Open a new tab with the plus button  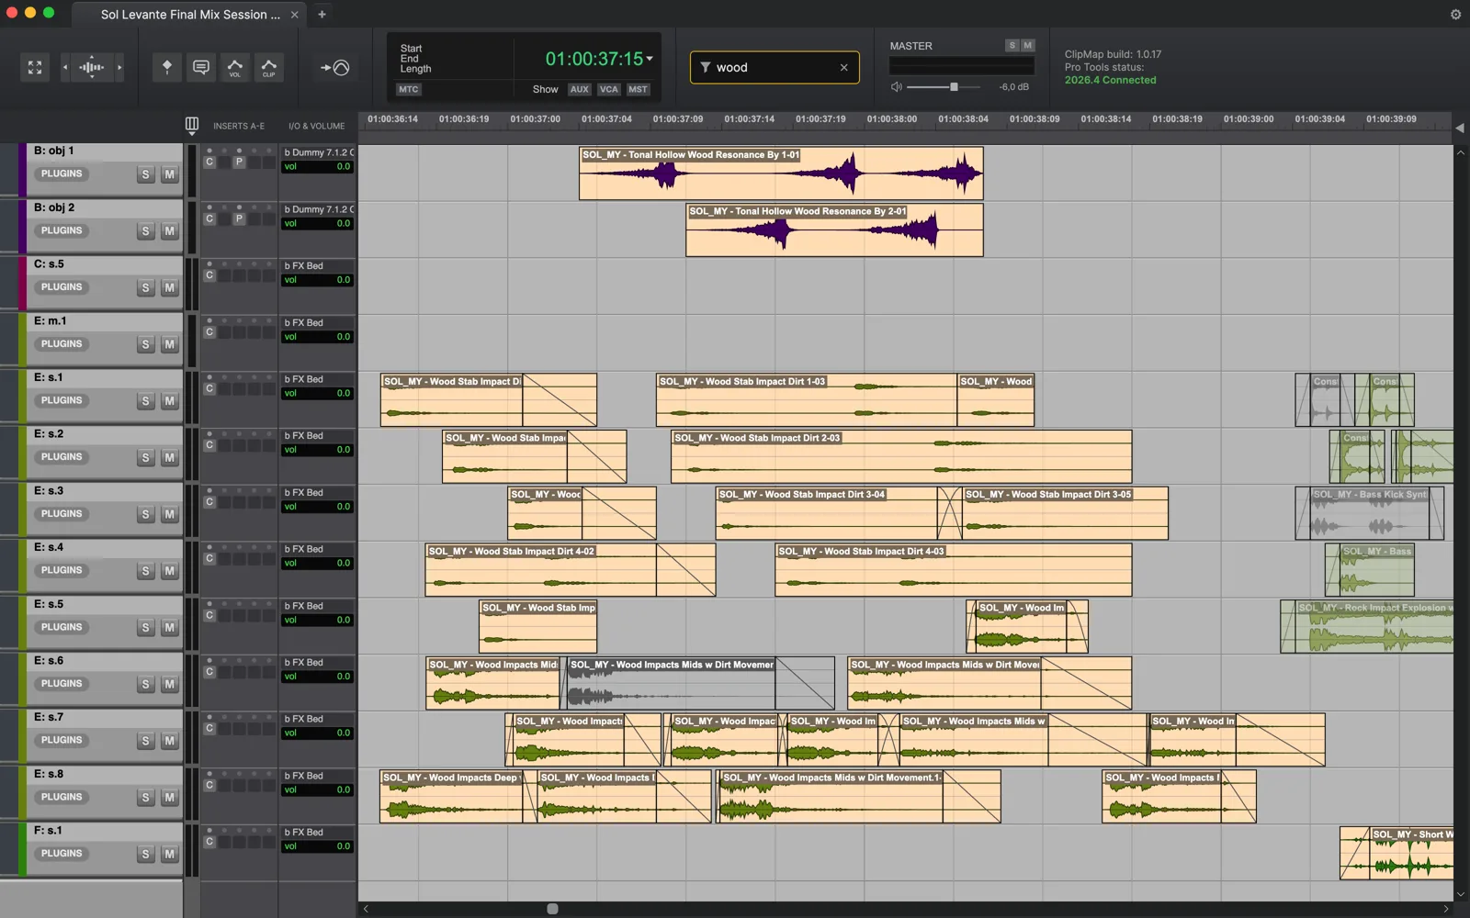coord(322,15)
